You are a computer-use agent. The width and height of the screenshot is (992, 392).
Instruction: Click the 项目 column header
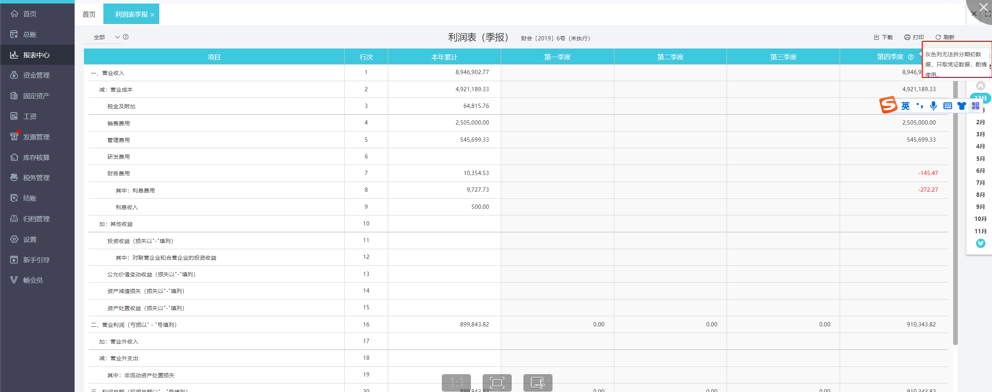click(214, 57)
